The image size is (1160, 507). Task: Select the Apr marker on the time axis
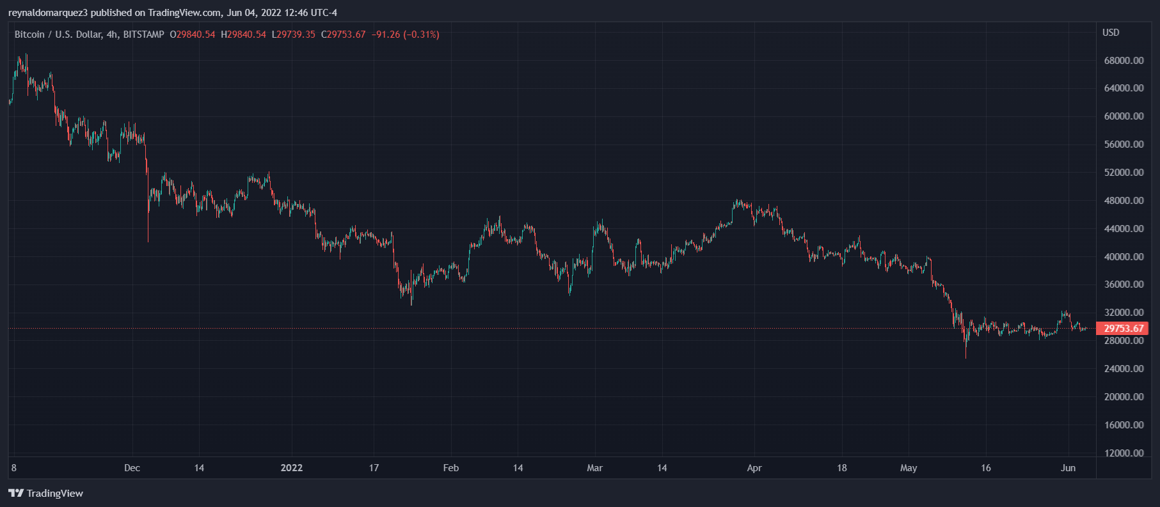[x=754, y=468]
